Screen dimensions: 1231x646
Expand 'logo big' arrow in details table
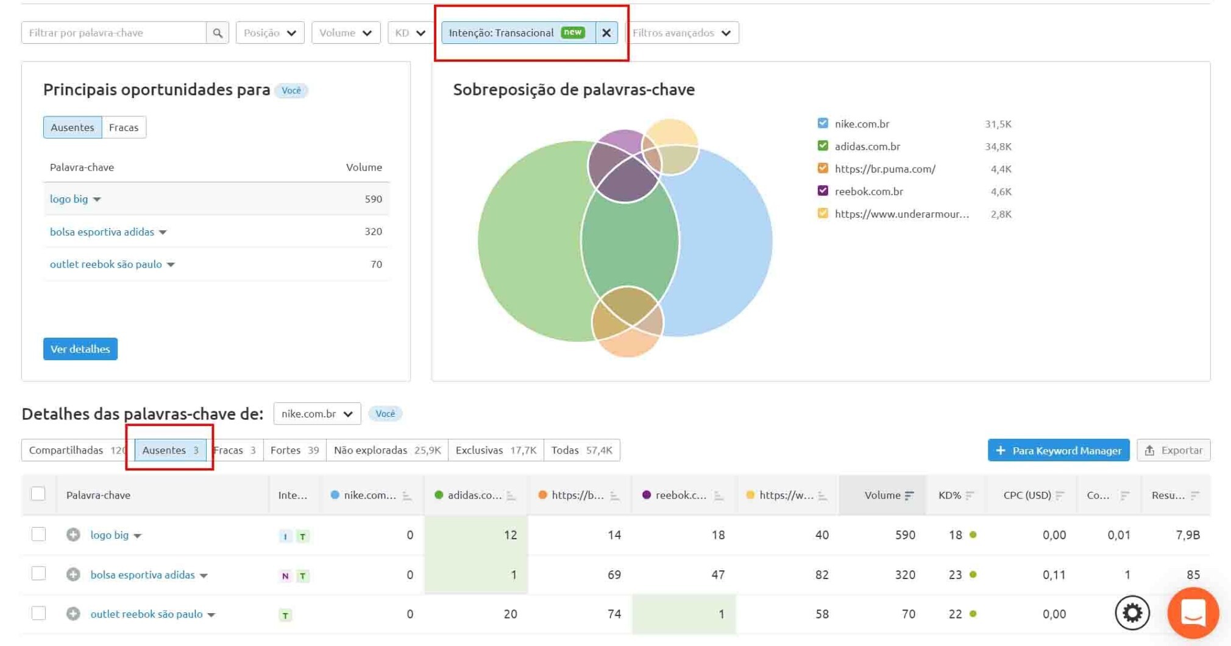138,536
